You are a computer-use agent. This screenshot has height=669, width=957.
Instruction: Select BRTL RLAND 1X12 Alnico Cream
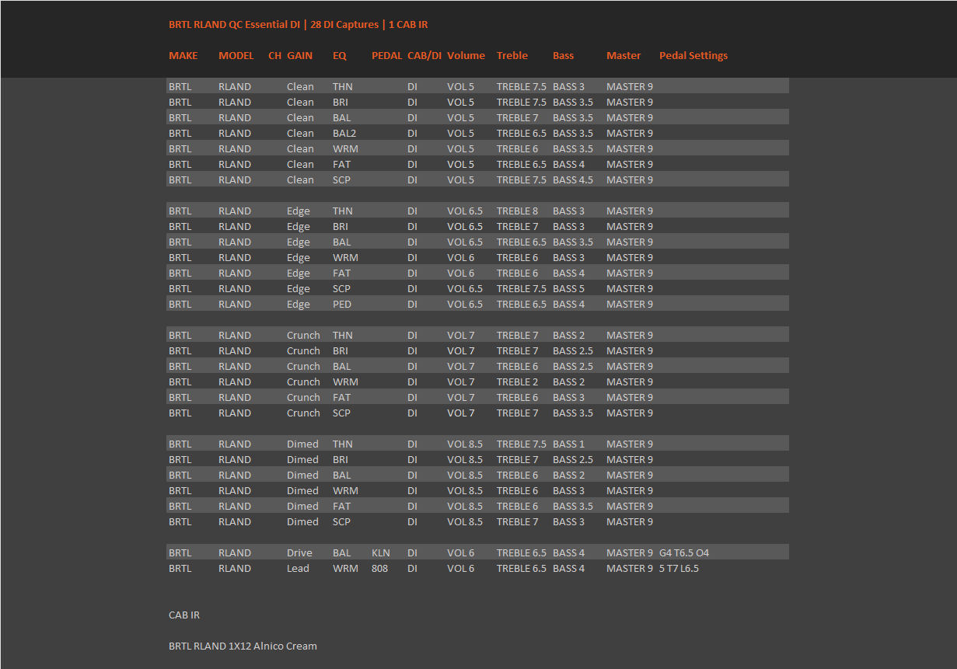coord(243,646)
